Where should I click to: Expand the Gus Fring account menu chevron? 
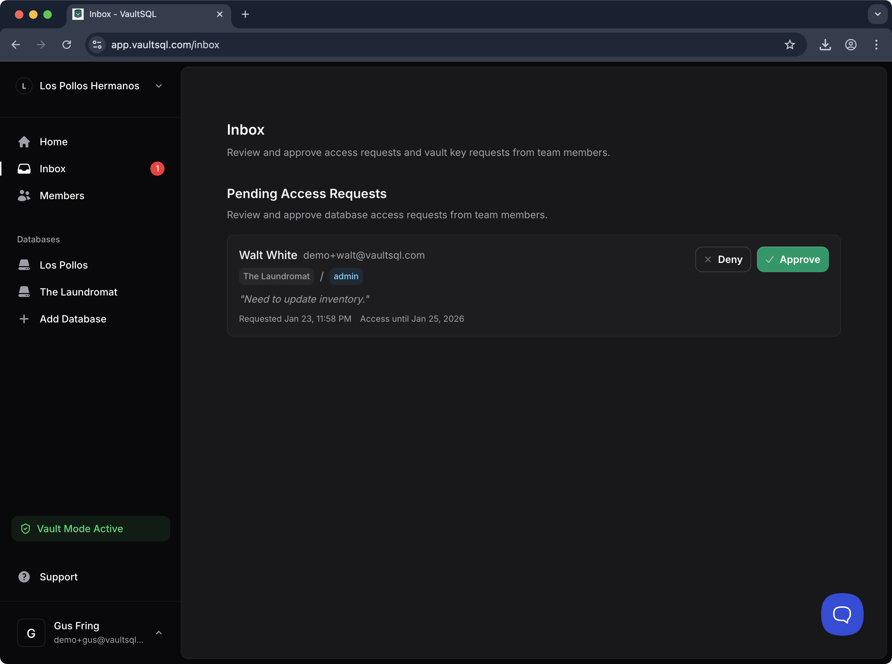pyautogui.click(x=159, y=633)
